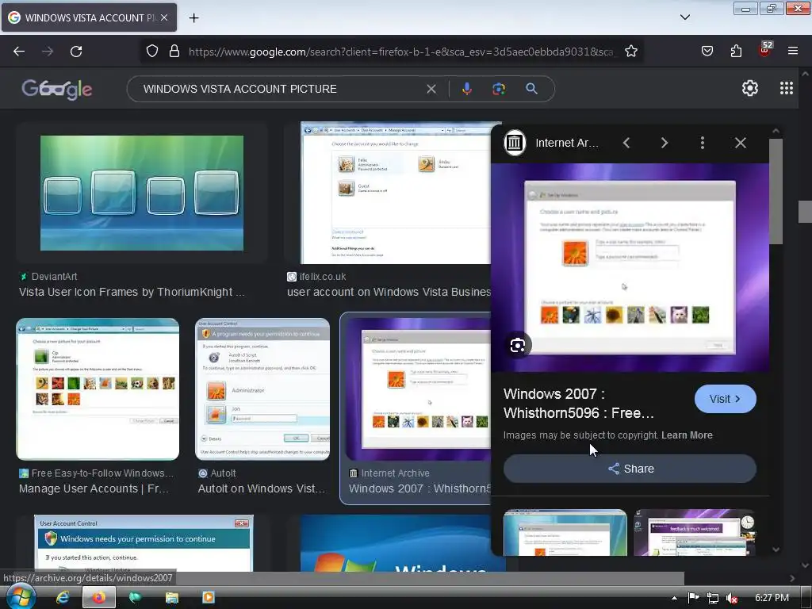
Task: Submit search with magnifier icon
Action: coord(531,89)
